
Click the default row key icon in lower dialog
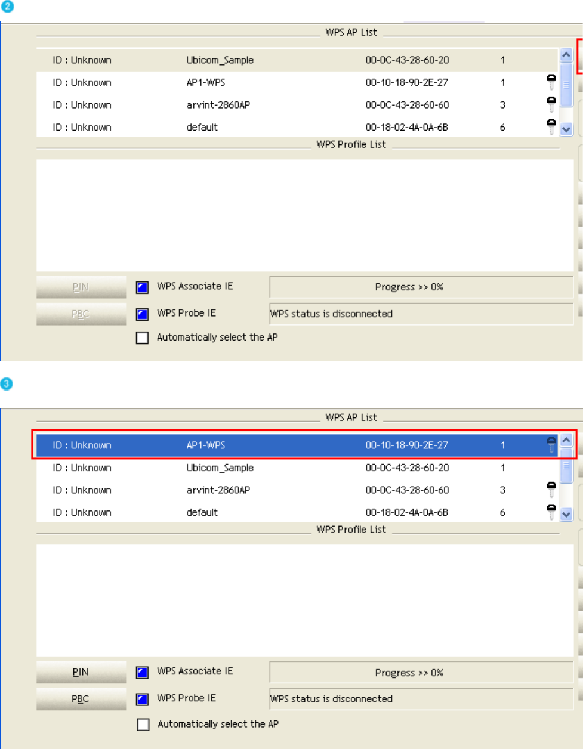tap(551, 512)
